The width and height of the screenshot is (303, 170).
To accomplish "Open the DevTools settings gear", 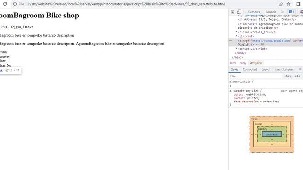I will click(x=302, y=12).
